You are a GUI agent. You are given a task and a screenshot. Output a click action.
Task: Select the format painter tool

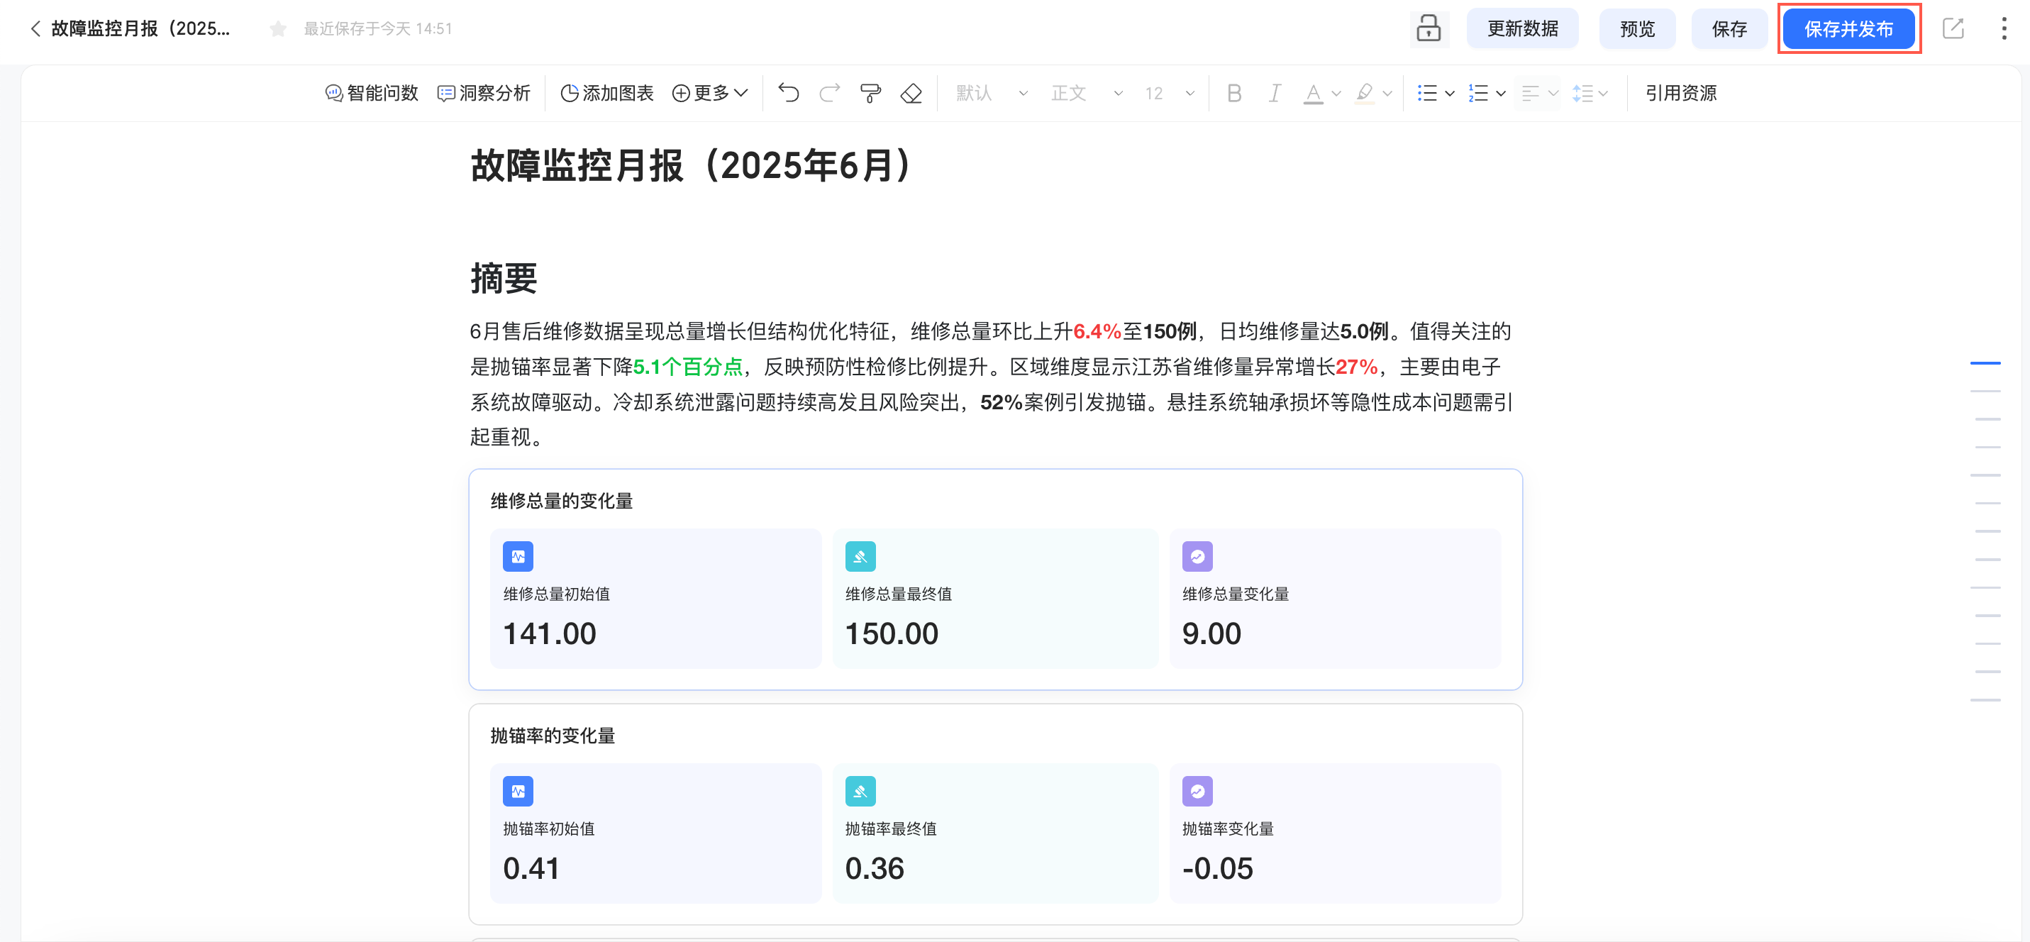(870, 93)
